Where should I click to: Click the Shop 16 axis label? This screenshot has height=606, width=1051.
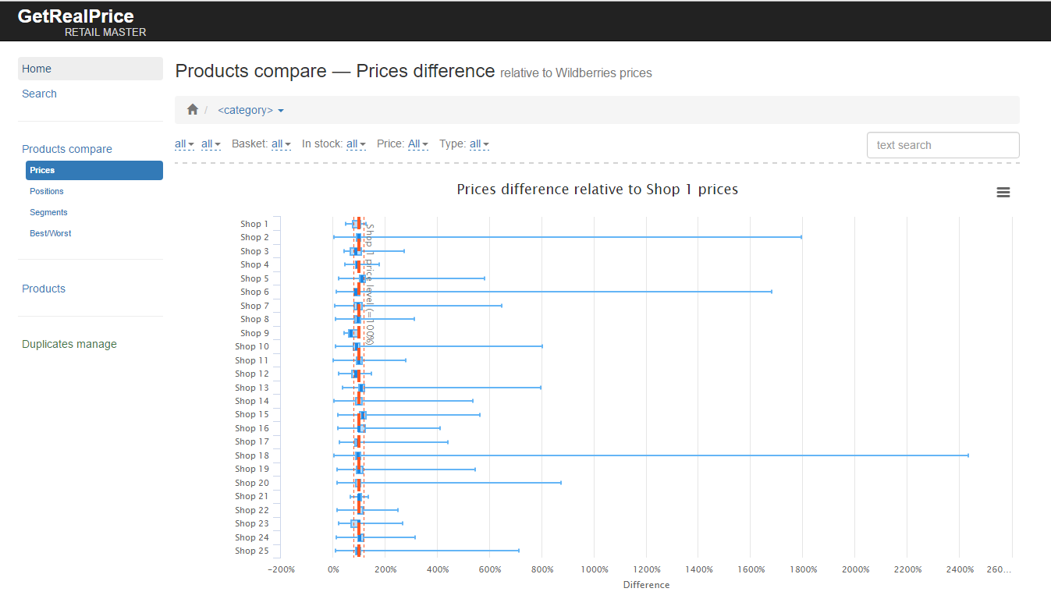(252, 428)
